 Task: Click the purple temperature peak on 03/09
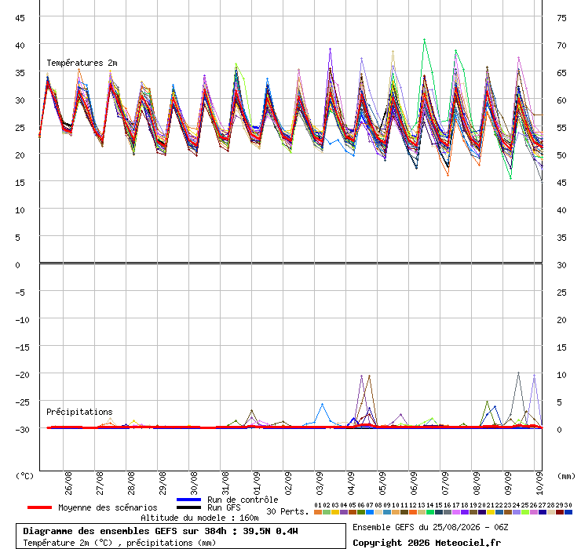[330, 49]
